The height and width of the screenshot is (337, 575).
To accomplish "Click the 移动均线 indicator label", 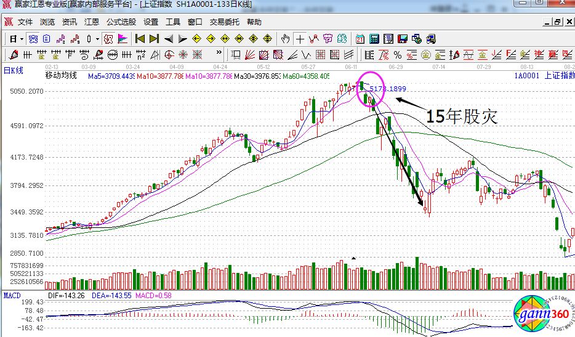I will tap(61, 76).
